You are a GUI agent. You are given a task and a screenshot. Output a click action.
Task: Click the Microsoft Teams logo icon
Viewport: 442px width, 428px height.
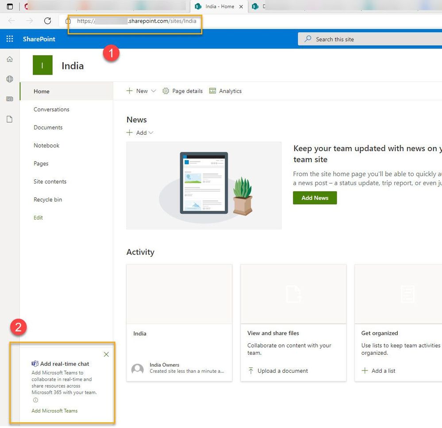point(35,364)
